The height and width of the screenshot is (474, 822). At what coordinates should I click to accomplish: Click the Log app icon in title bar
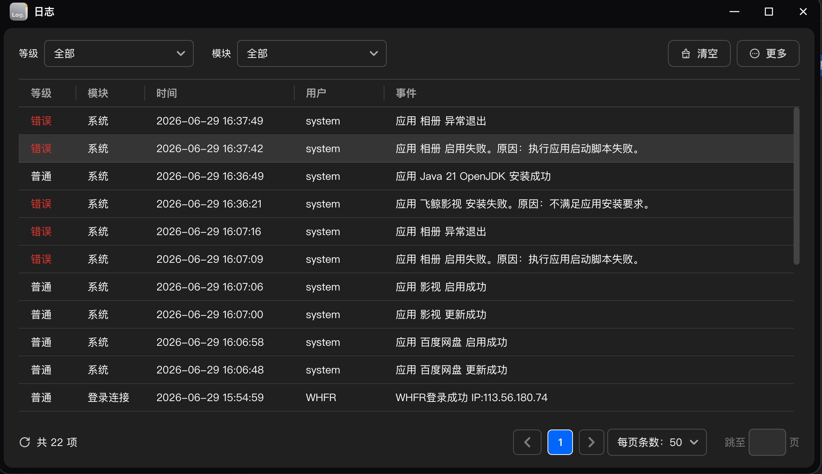(19, 12)
